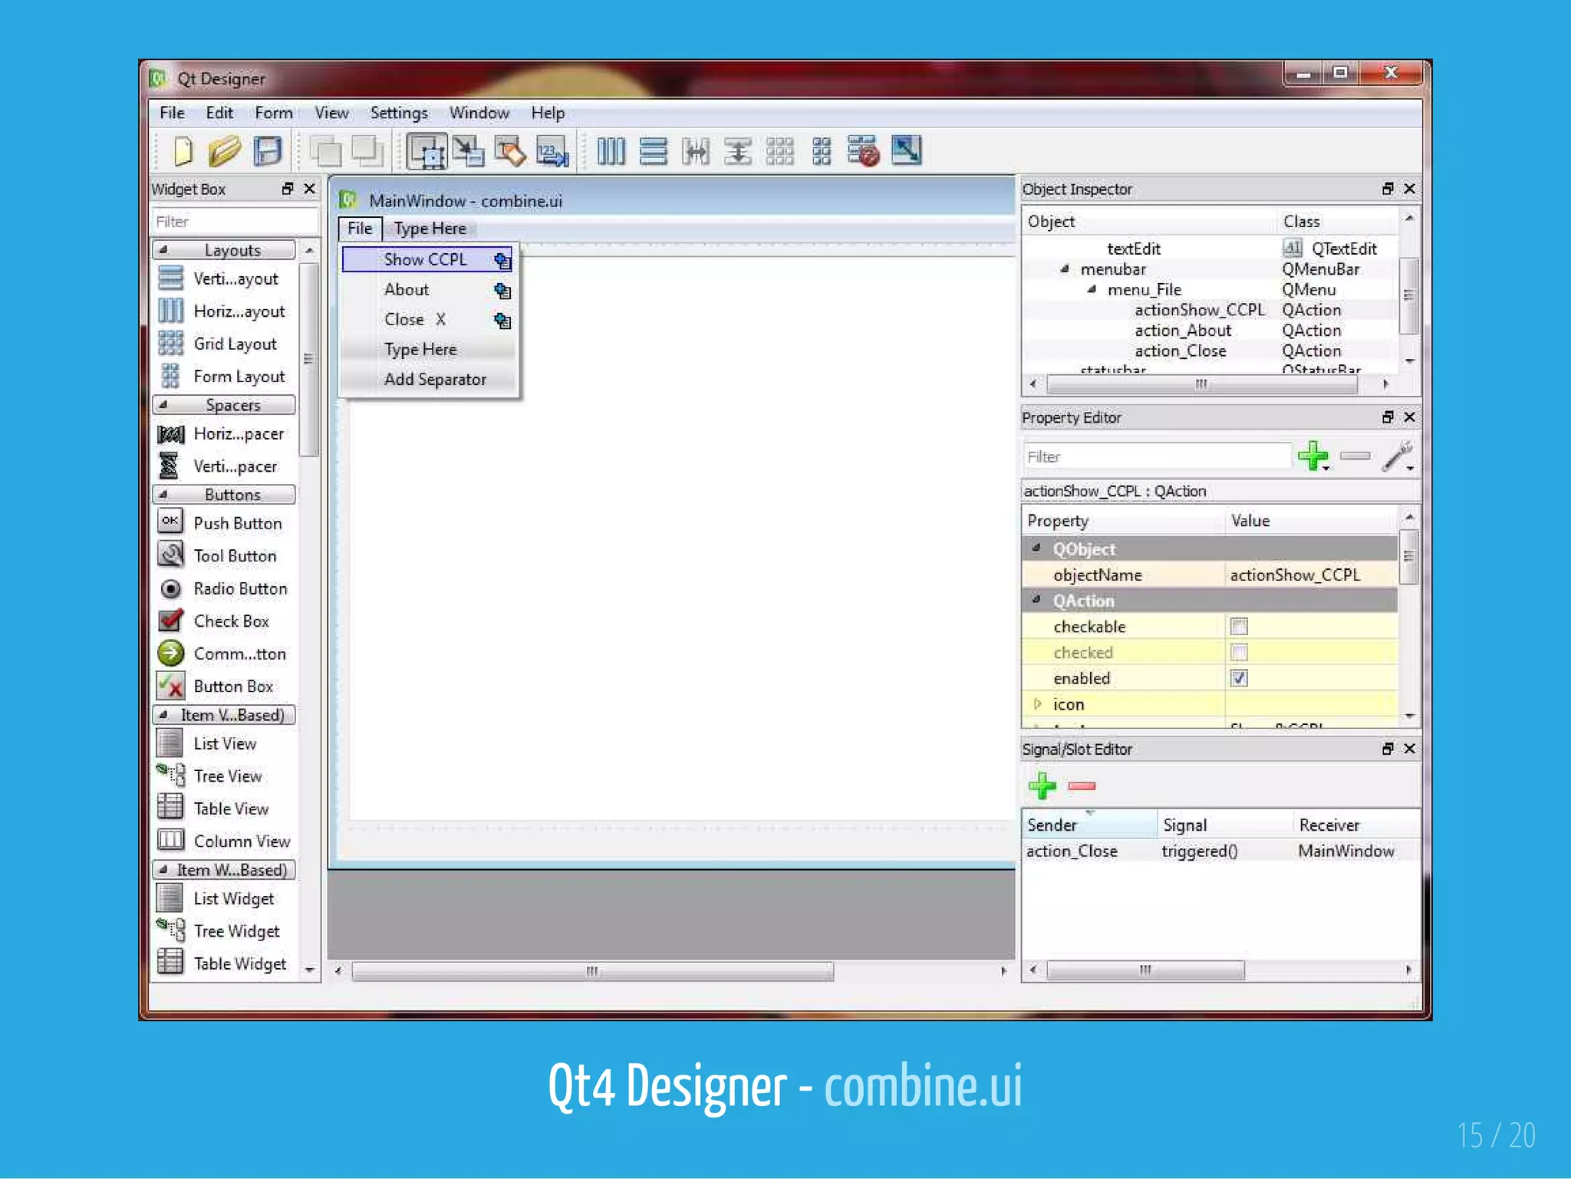Open the Settings menu
The image size is (1571, 1179).
tap(399, 113)
